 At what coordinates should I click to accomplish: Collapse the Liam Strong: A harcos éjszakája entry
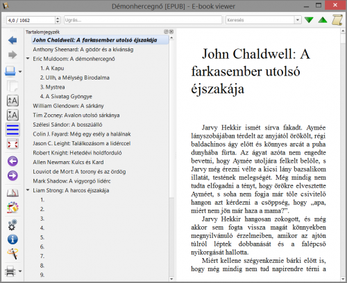pos(28,190)
